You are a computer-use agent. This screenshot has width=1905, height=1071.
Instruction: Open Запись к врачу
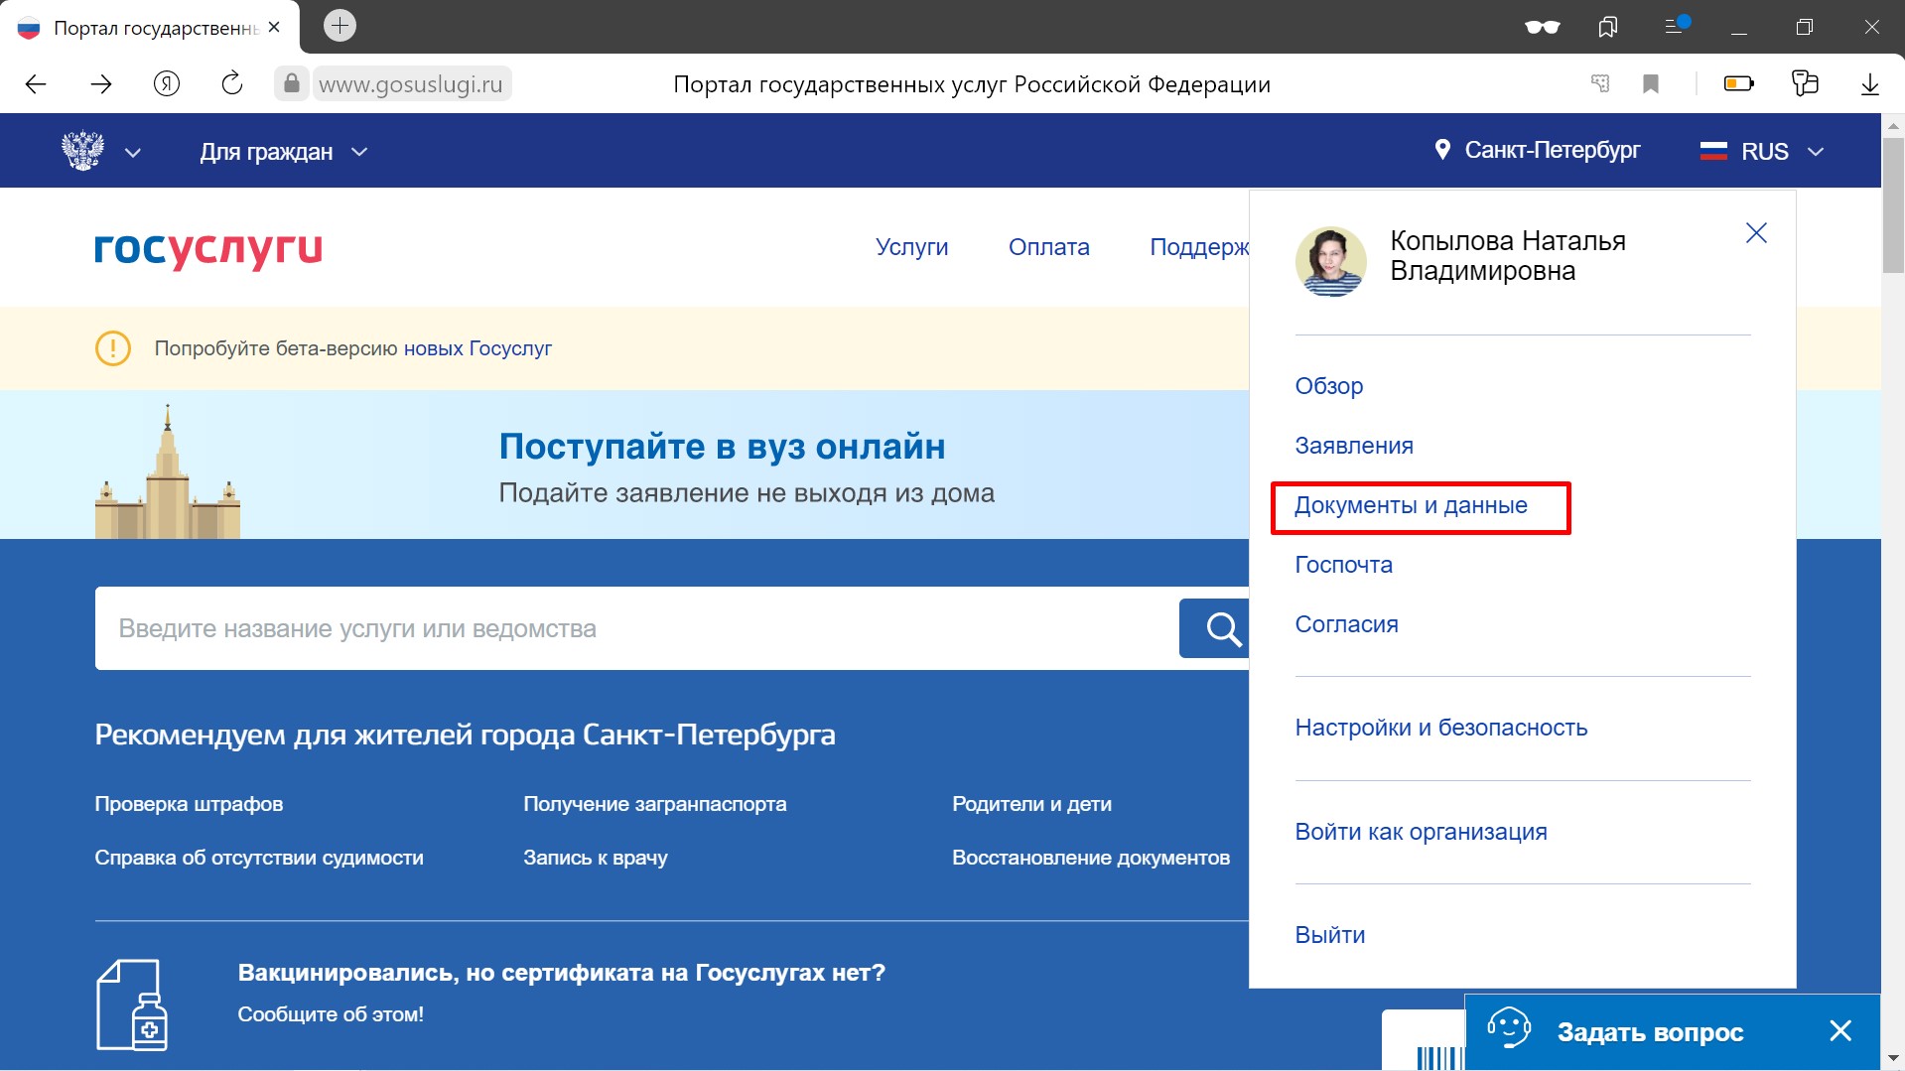point(595,858)
